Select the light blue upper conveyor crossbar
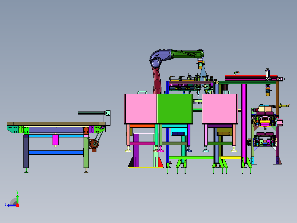The image size is (297, 223). (56, 136)
